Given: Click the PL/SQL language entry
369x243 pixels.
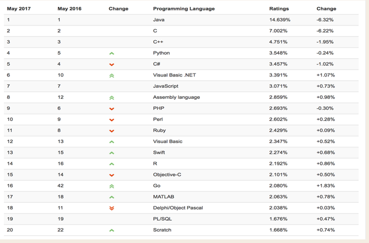Looking at the screenshot, I should click(162, 219).
